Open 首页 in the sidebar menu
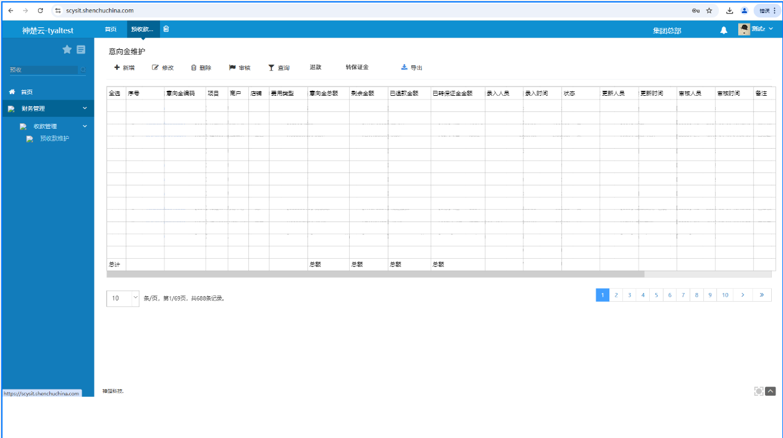 [x=27, y=92]
